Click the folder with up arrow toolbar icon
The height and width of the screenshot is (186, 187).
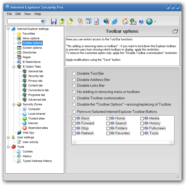[62, 21]
